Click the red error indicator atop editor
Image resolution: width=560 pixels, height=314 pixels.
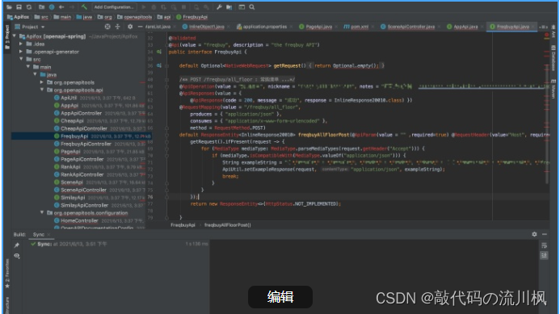click(x=546, y=35)
